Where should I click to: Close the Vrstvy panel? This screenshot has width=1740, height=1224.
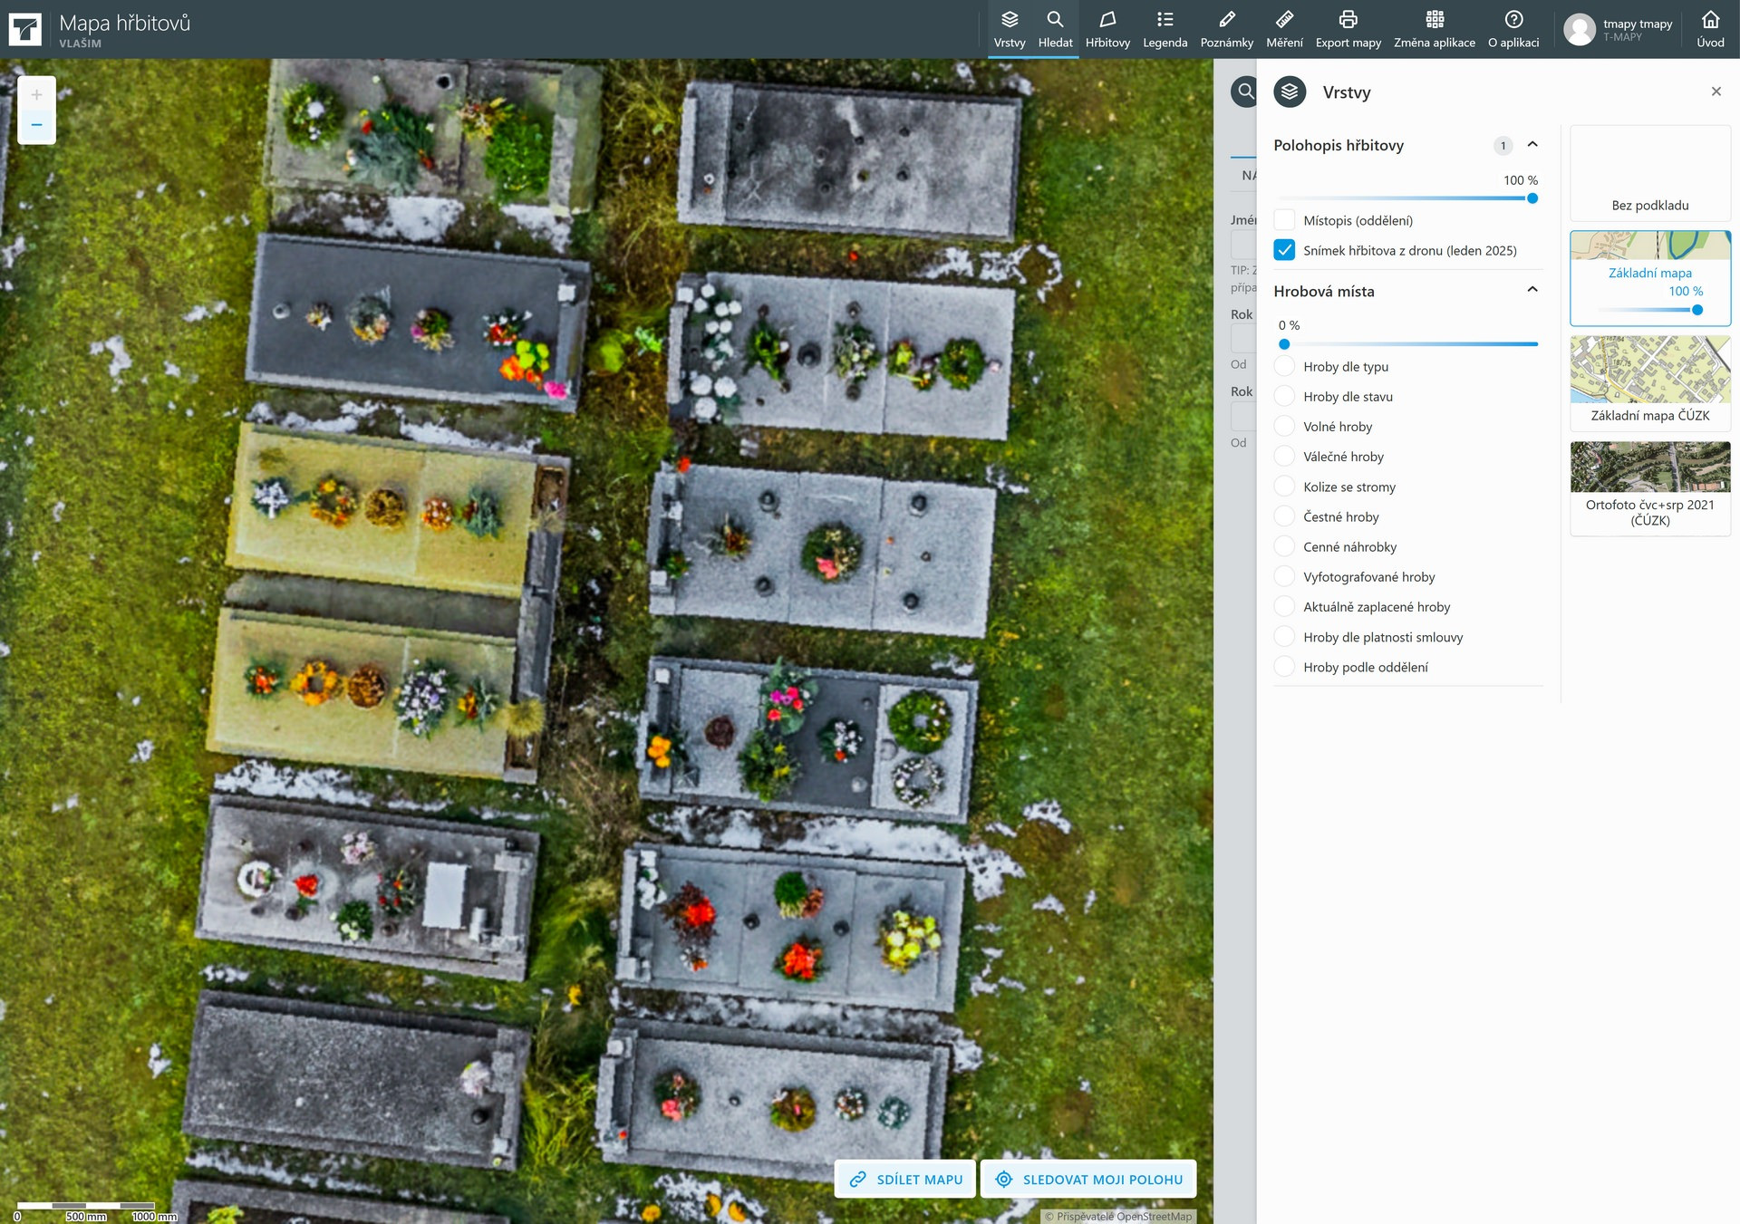point(1716,92)
